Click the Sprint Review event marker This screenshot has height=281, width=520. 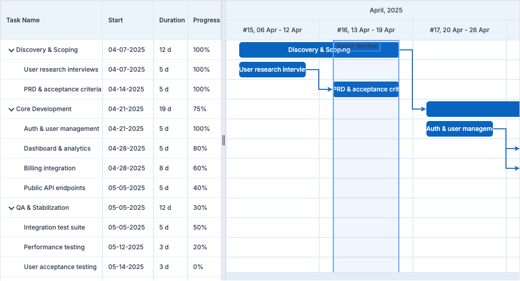pos(357,46)
